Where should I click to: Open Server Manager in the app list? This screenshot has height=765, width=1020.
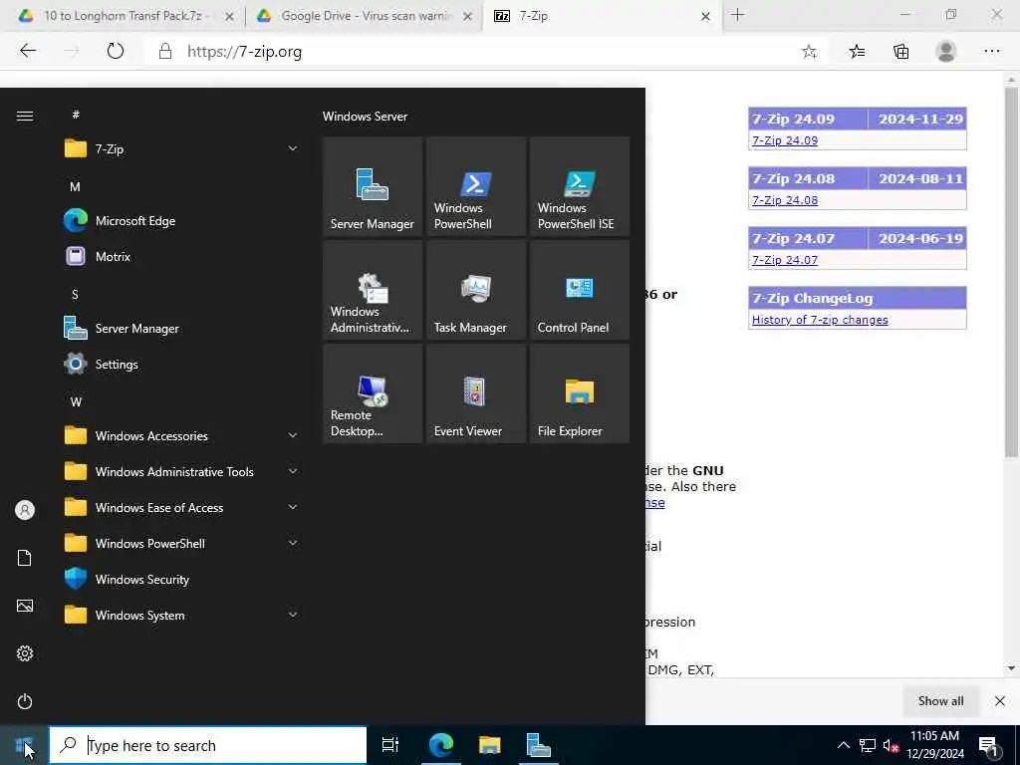point(182,329)
